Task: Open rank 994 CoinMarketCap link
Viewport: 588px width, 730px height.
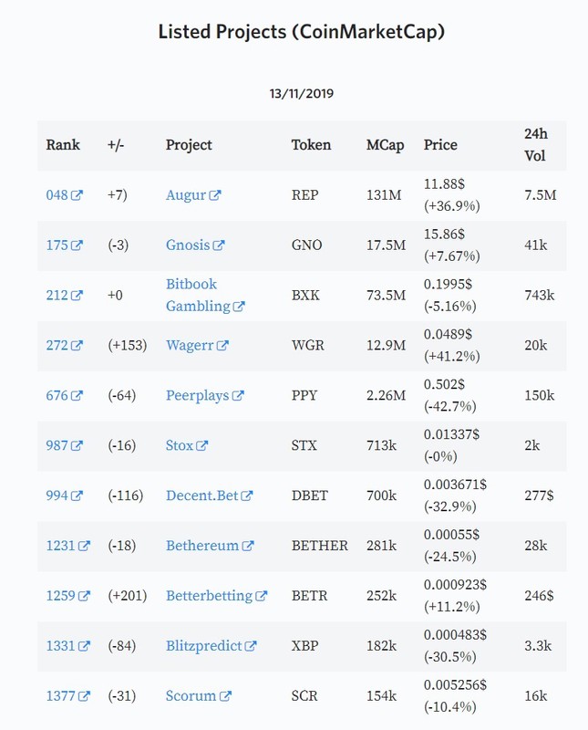Action: coord(57,495)
